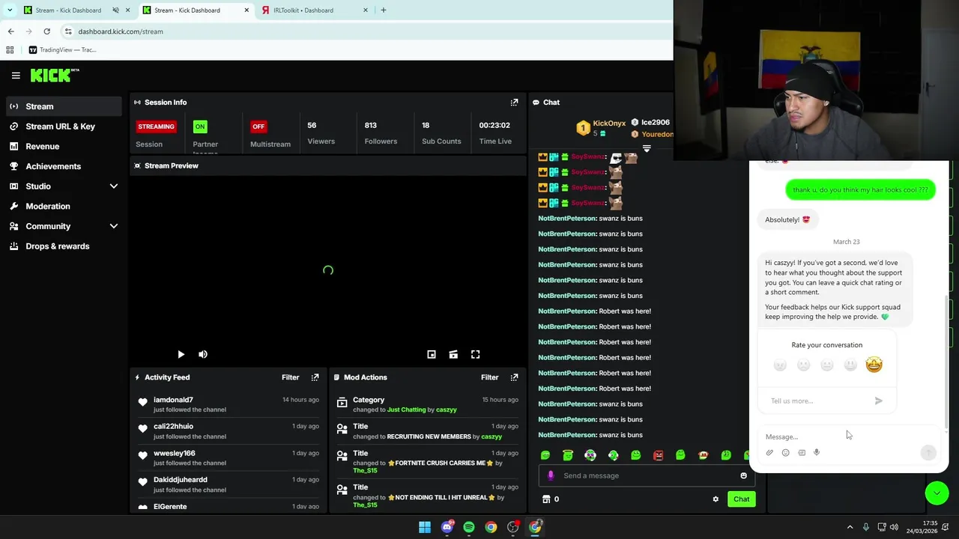The image size is (959, 539).
Task: Pop out the Session Info panel
Action: tap(514, 103)
